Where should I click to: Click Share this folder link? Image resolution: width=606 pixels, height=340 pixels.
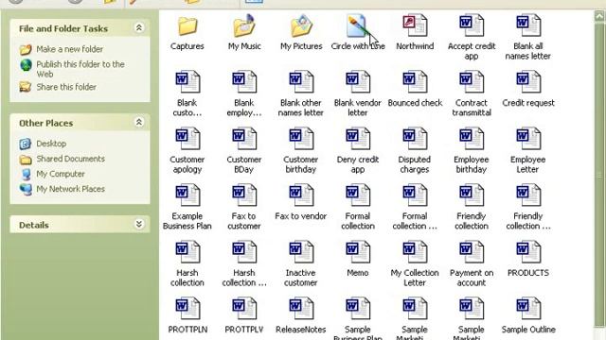point(66,87)
